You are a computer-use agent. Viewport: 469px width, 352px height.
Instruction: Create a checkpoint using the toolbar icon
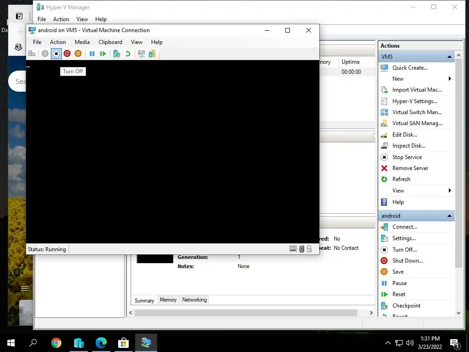click(117, 54)
